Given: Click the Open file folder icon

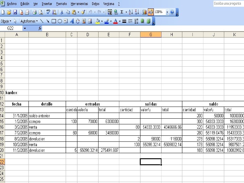Looking at the screenshot, I should pos(9,12).
